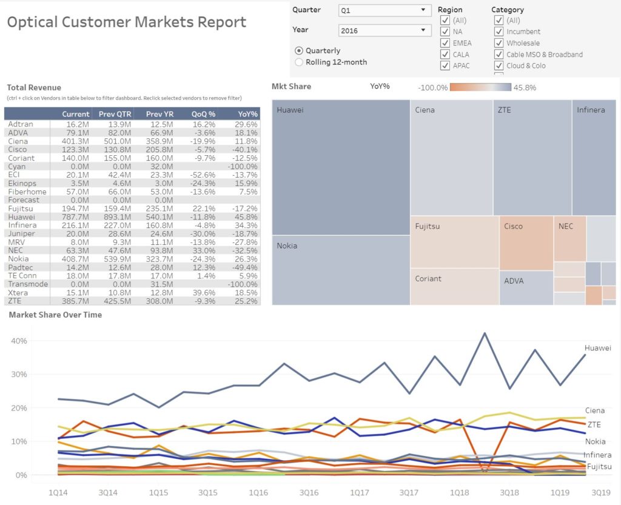Click the Current column header
621x505 pixels.
click(x=76, y=114)
